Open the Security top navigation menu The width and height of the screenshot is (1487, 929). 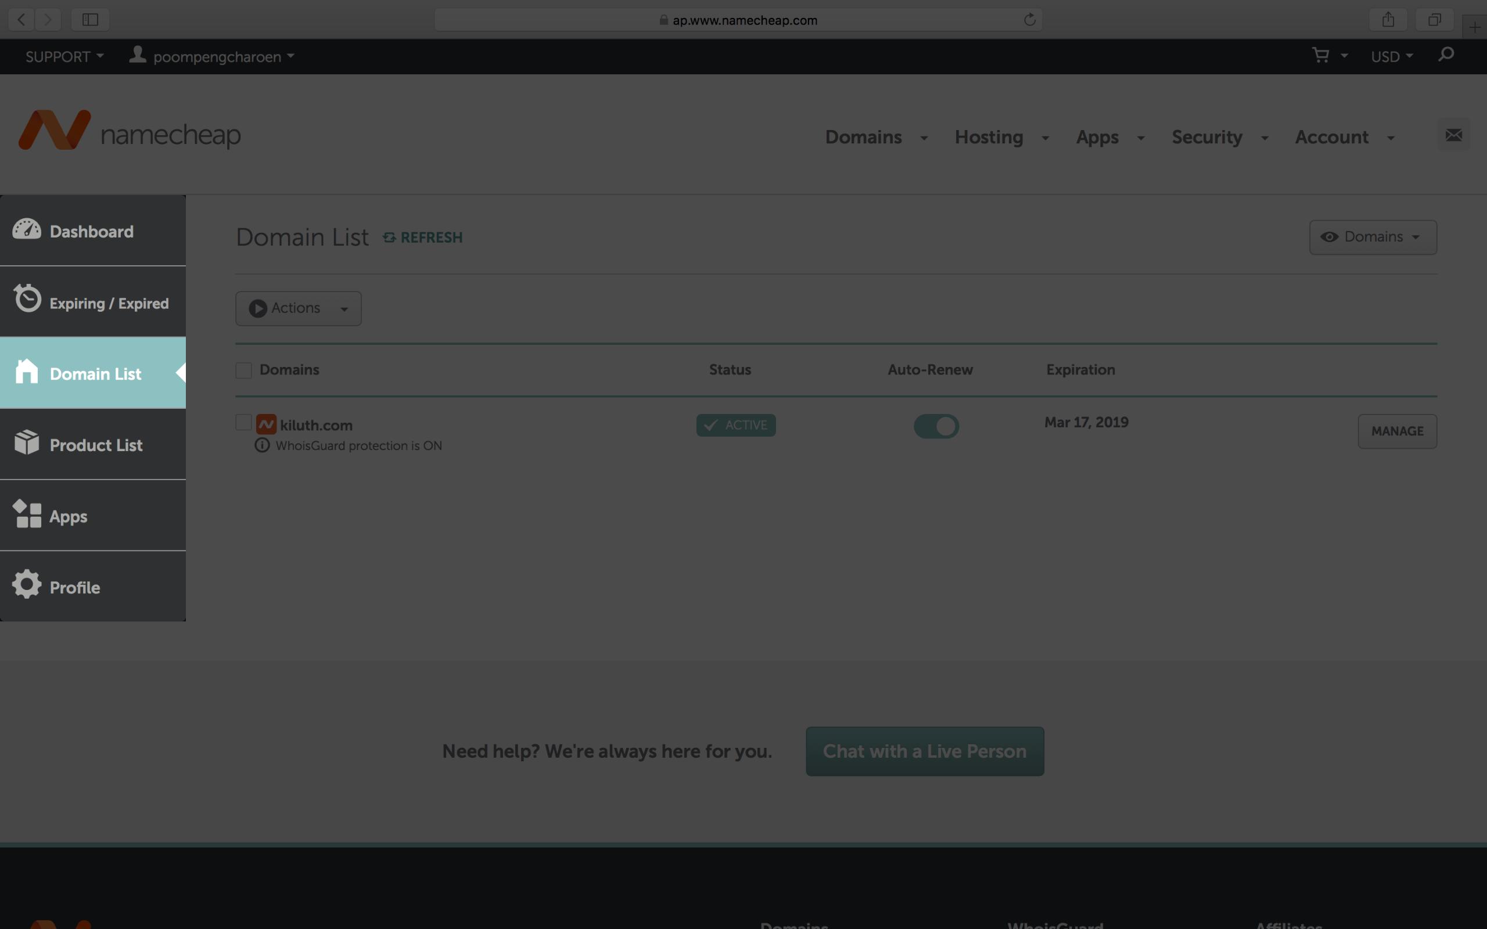(x=1207, y=136)
